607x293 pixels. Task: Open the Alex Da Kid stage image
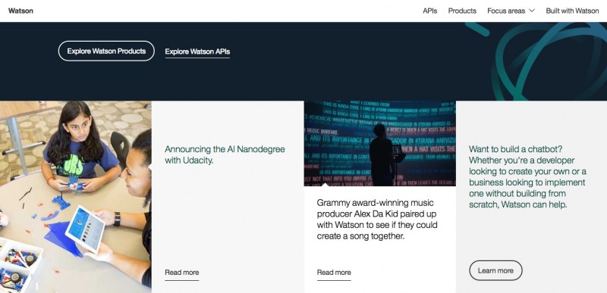pyautogui.click(x=380, y=144)
